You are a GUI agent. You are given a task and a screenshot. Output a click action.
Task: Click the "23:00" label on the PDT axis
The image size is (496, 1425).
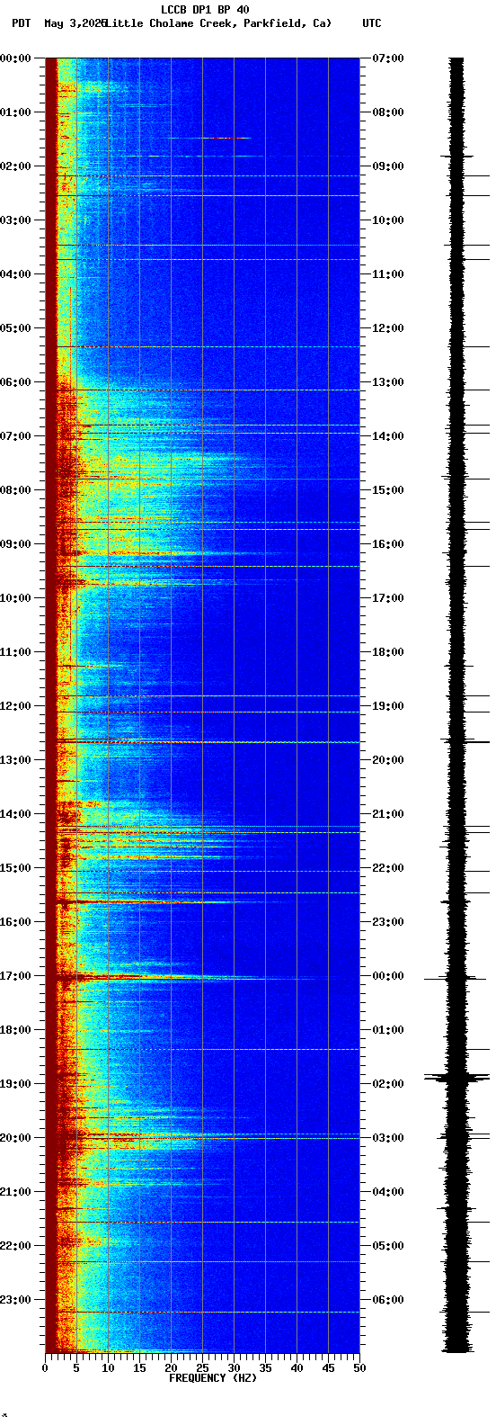[15, 1300]
